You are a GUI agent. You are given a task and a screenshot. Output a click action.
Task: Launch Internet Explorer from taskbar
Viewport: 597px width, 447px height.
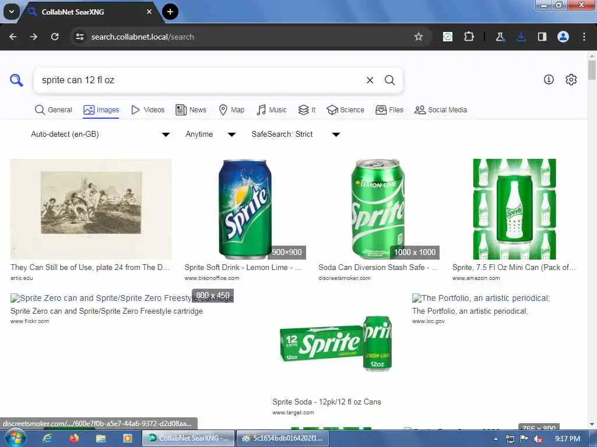point(47,439)
